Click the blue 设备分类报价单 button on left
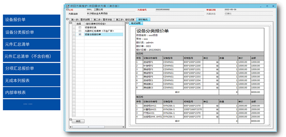 [x=31, y=32]
